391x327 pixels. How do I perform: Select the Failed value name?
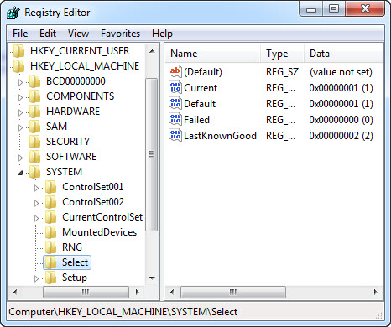click(196, 120)
